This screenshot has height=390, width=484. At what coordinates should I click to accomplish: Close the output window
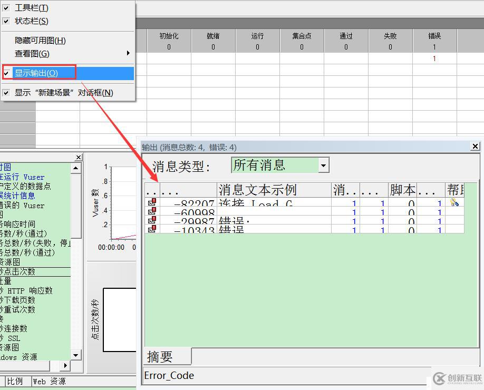[x=476, y=147]
